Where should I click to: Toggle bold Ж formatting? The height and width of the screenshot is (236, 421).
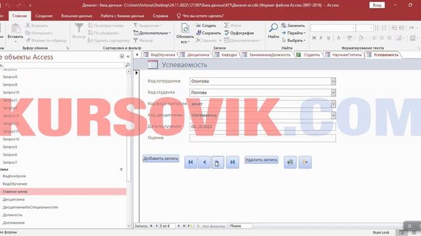(314, 38)
